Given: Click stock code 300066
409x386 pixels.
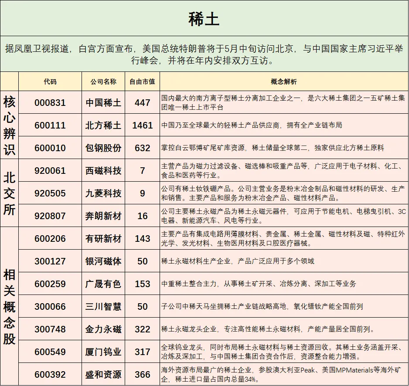Looking at the screenshot, I should point(50,307).
